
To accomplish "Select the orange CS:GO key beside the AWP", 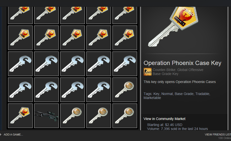I will coord(73,116).
